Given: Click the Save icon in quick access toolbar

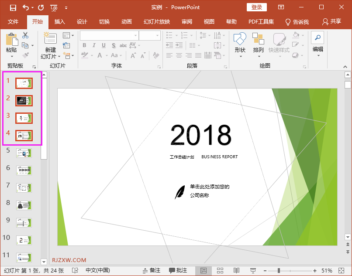Looking at the screenshot, I should click(x=13, y=7).
